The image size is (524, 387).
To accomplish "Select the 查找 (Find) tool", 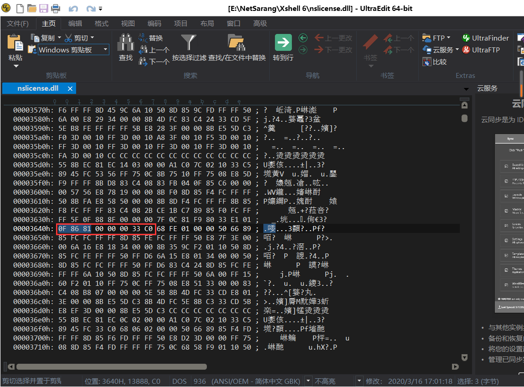I will [125, 47].
